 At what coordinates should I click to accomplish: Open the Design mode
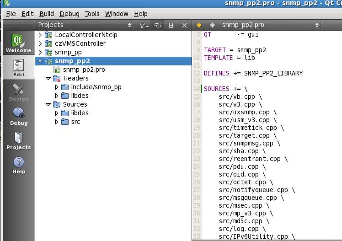click(19, 92)
